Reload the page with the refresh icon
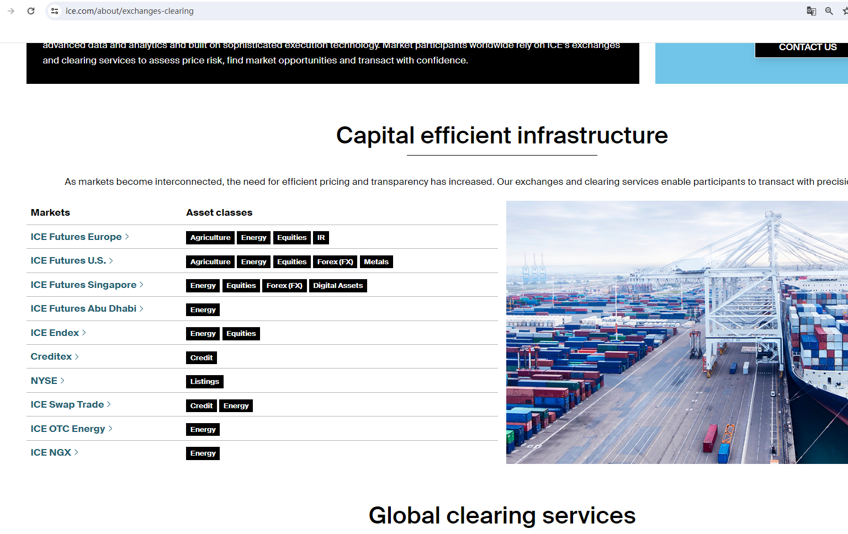848x534 pixels. click(x=31, y=11)
